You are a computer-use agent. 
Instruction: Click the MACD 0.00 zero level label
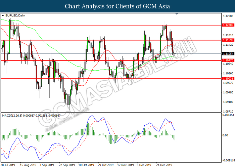pyautogui.click(x=225, y=135)
